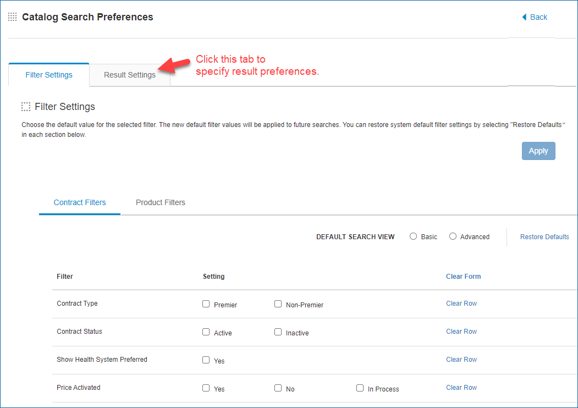Choose the Advanced default search view
The height and width of the screenshot is (408, 578).
coord(453,236)
